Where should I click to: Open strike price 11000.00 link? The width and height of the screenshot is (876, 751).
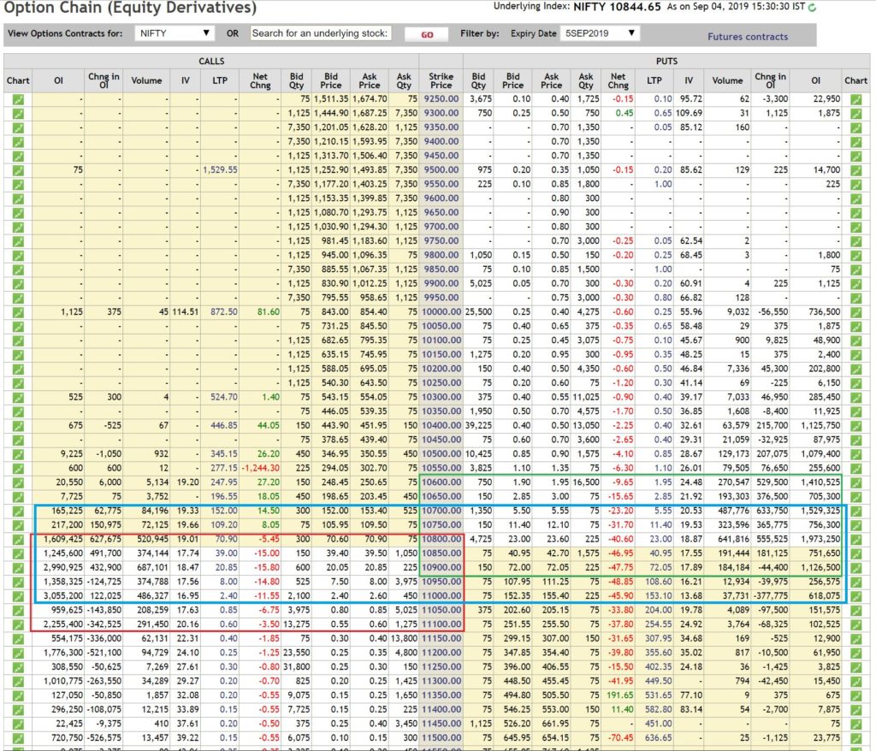441,595
